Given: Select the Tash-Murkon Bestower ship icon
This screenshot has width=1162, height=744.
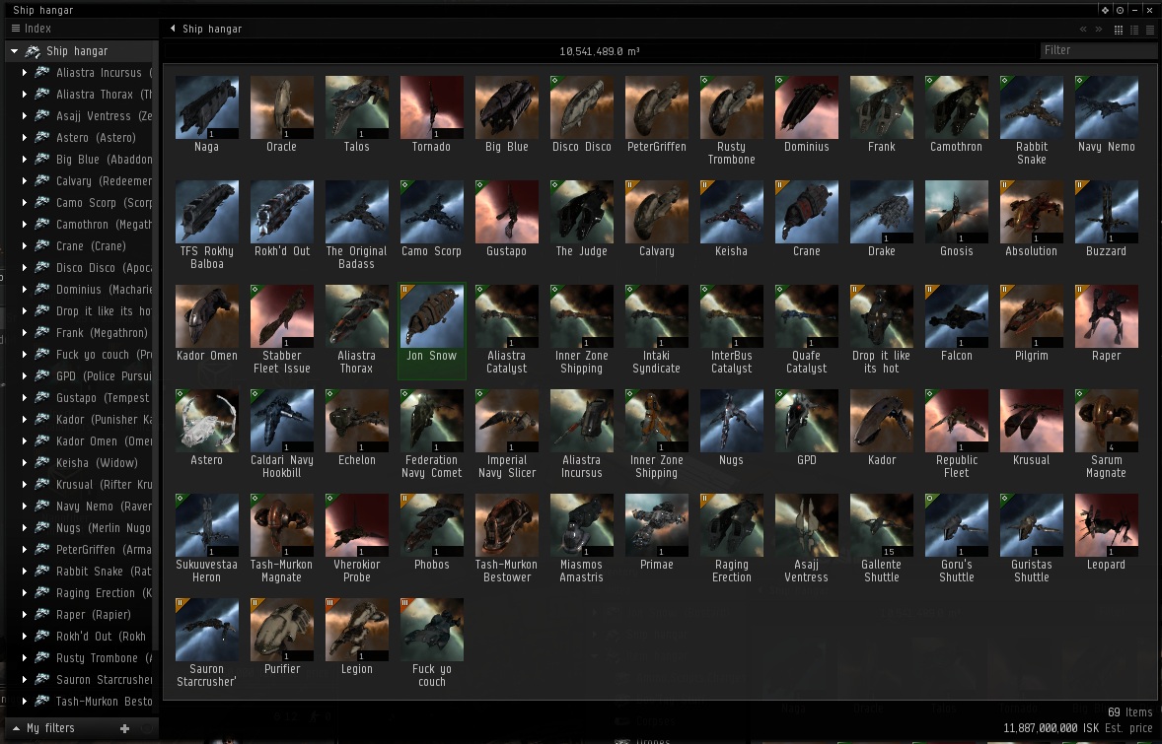Looking at the screenshot, I should (x=507, y=525).
